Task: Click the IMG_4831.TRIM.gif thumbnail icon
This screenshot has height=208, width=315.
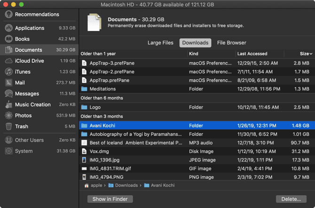Action: 84,169
